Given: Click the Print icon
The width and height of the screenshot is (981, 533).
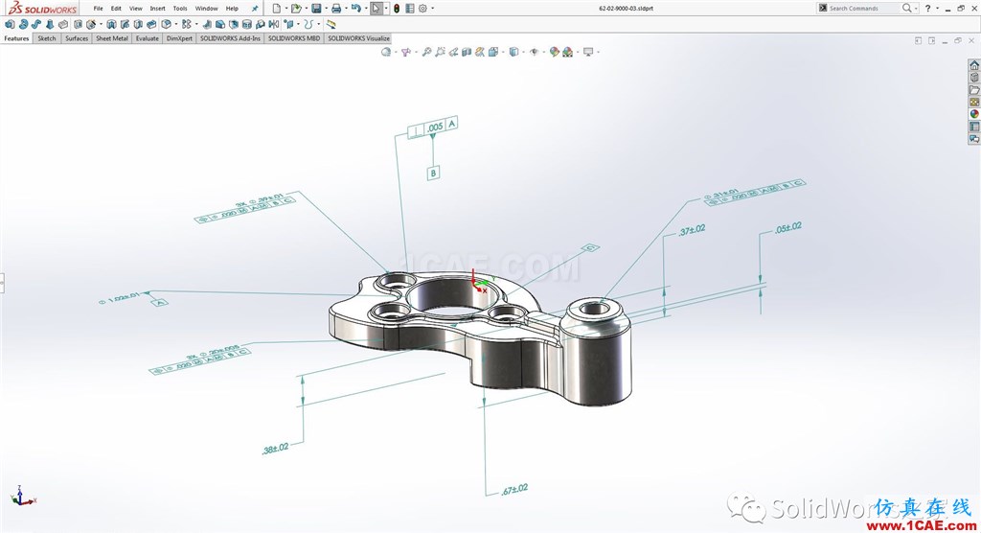Looking at the screenshot, I should [x=336, y=8].
